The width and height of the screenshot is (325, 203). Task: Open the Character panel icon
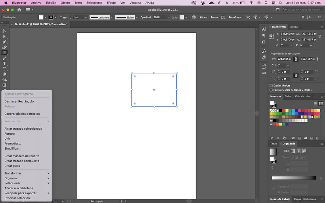pos(264,29)
